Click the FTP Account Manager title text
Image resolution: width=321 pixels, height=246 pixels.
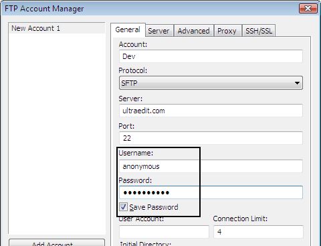[44, 9]
